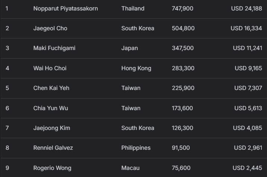Click on Rogerio Wong's name
This screenshot has height=177, width=267.
[52, 168]
